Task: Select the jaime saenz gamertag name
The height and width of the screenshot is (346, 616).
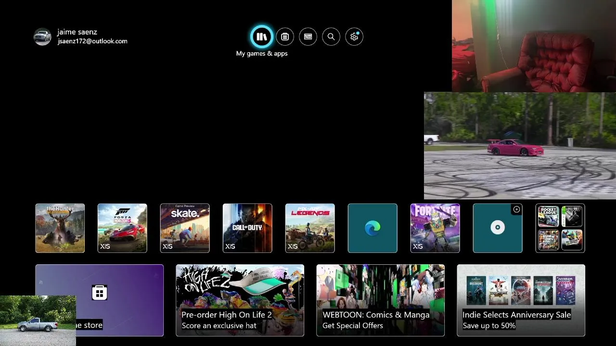Action: tap(77, 32)
